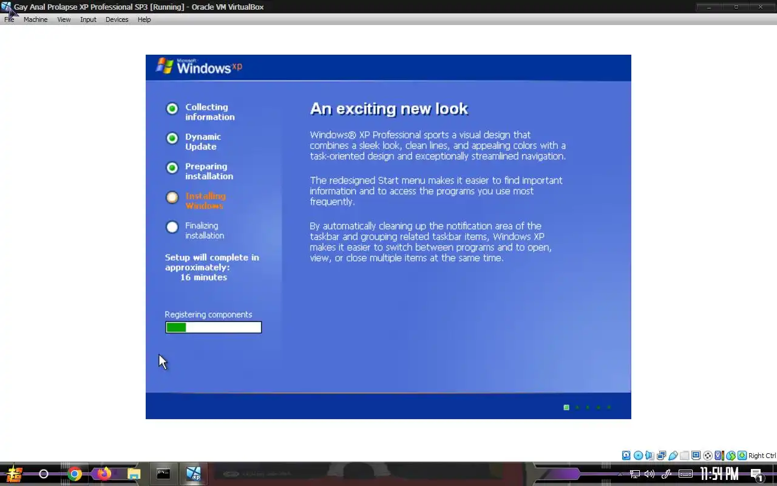The width and height of the screenshot is (777, 486).
Task: Click the hard disk activity status icon
Action: point(626,456)
